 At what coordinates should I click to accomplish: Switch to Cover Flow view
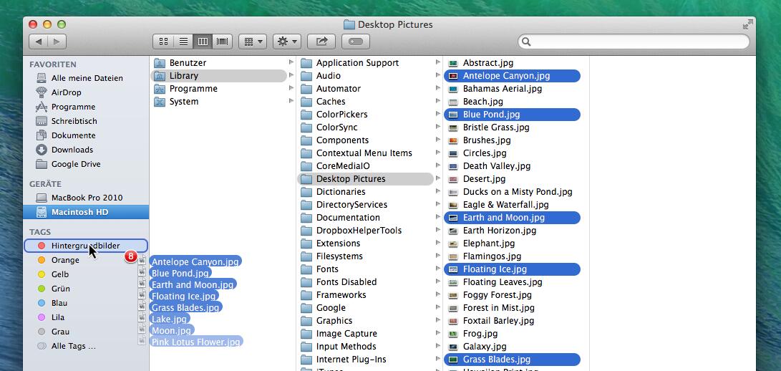click(x=222, y=42)
